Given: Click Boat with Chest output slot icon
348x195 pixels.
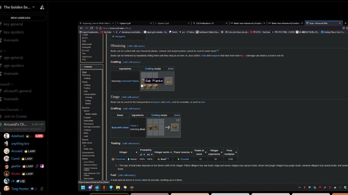Looking at the screenshot, I should [x=175, y=127].
